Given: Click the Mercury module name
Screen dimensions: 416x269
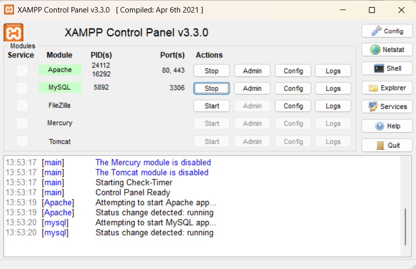Looking at the screenshot, I should point(60,123).
